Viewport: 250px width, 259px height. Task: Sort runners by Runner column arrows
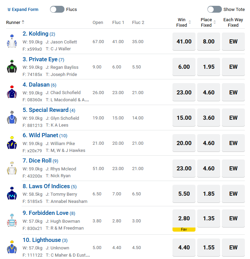(23, 22)
